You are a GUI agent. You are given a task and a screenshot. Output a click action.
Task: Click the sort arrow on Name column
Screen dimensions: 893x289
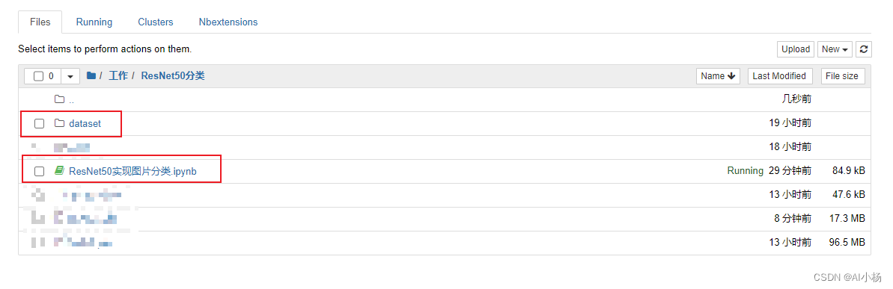click(x=731, y=76)
